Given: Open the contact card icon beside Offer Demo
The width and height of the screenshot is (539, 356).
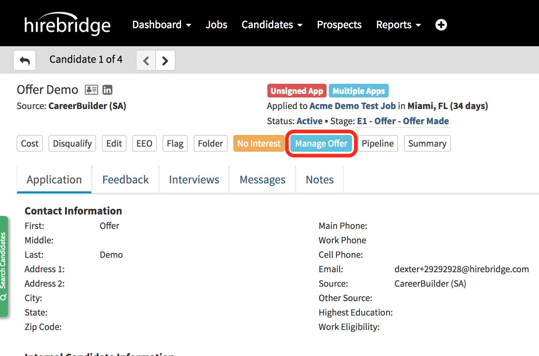Looking at the screenshot, I should coord(91,90).
